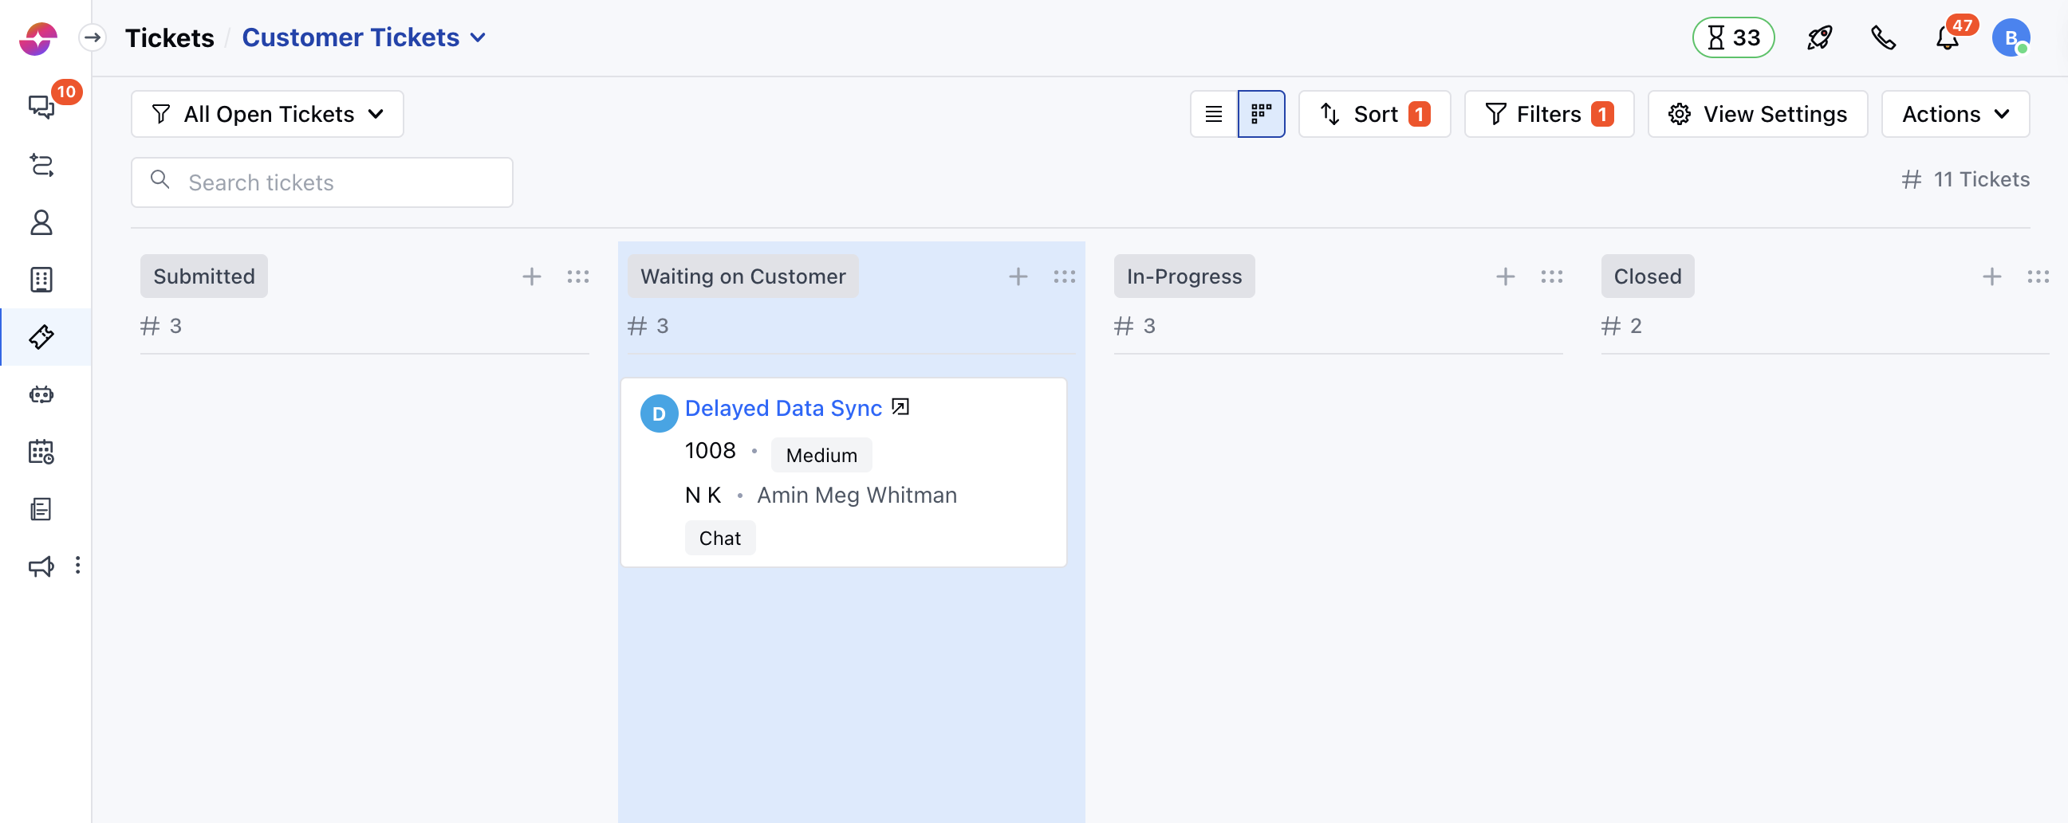
Task: Click the hourglass 33 counter badge
Action: pyautogui.click(x=1733, y=37)
